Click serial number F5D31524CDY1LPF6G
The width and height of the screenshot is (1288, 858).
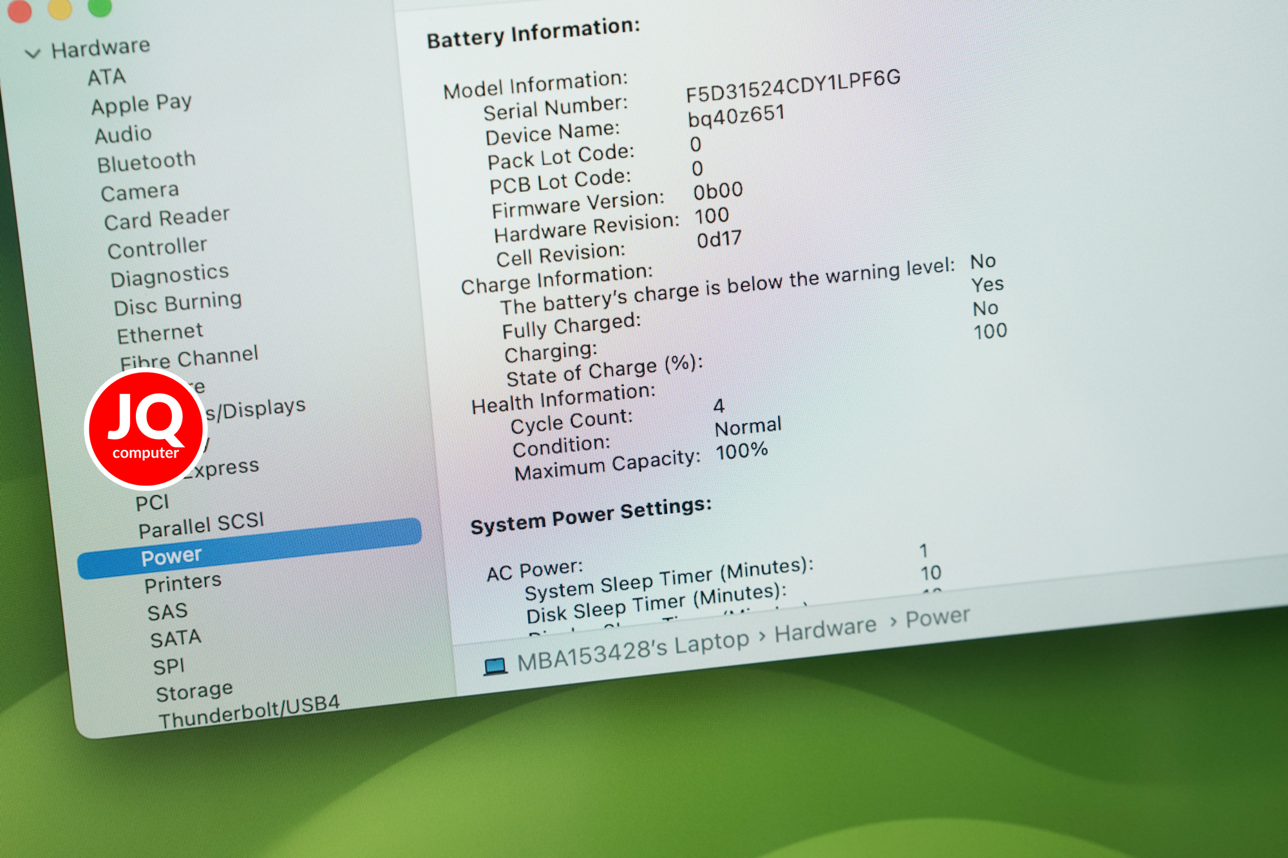793,86
